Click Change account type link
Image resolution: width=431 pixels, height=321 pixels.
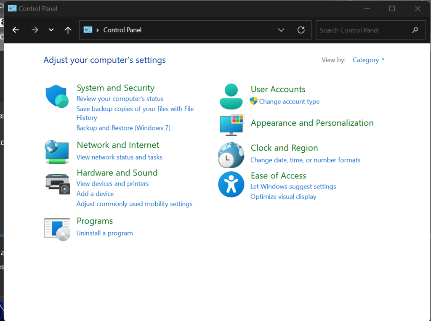pos(289,101)
